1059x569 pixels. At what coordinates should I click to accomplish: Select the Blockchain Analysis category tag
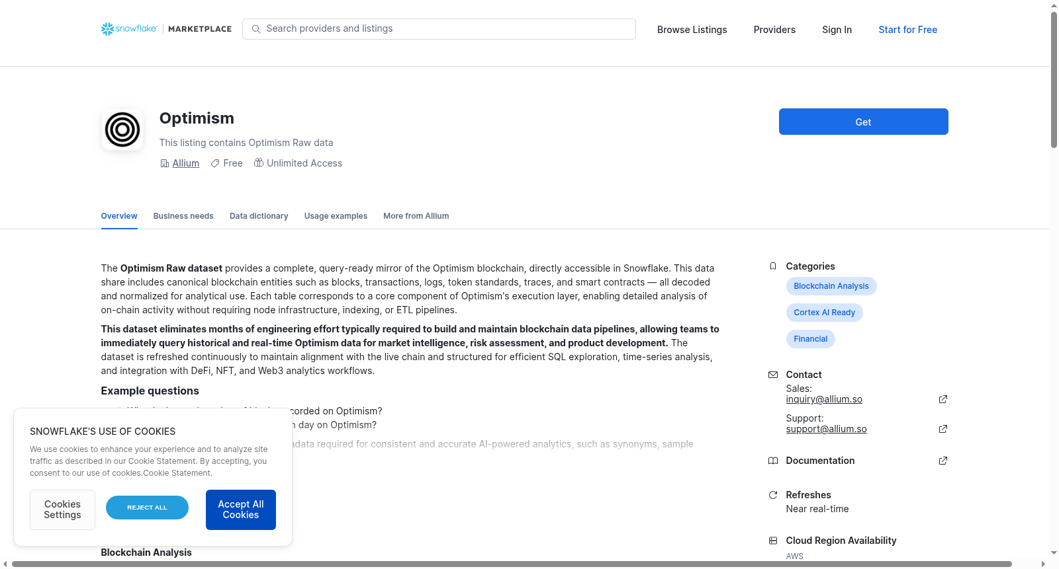tap(831, 286)
